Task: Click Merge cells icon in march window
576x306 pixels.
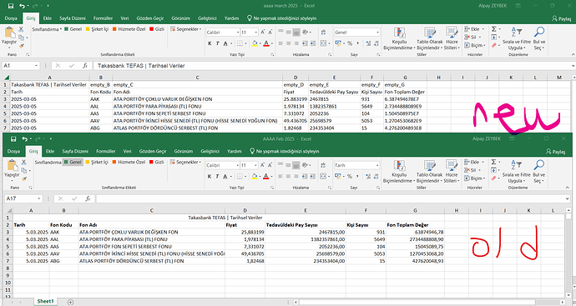Action: pyautogui.click(x=323, y=43)
